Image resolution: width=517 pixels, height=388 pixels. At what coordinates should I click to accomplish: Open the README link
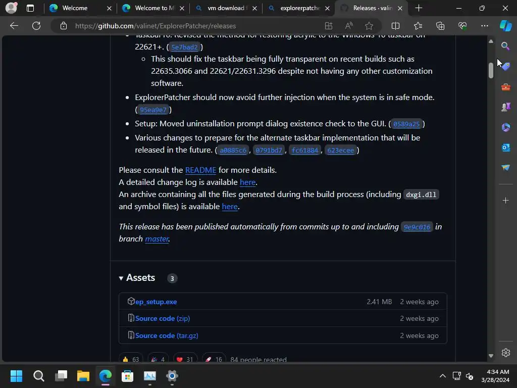(200, 170)
